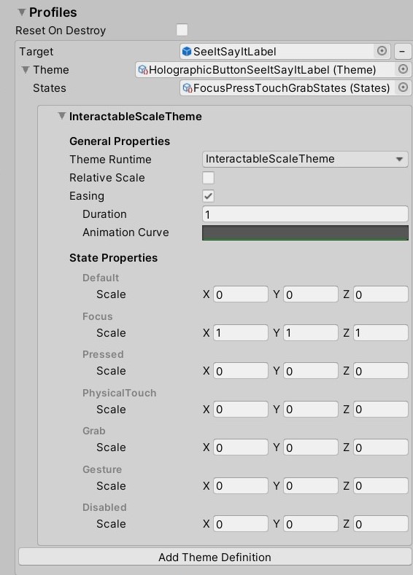Viewport: 413px width, 575px height.
Task: Click the PhysicalTouch state label
Action: click(120, 393)
